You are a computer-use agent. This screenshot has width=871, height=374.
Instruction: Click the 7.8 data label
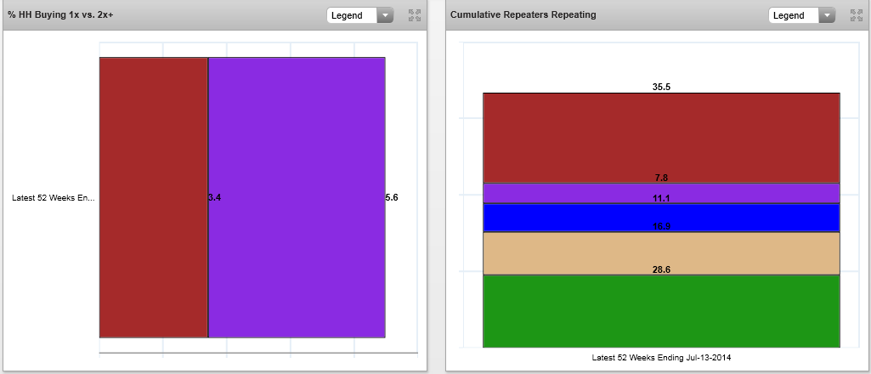tap(661, 178)
